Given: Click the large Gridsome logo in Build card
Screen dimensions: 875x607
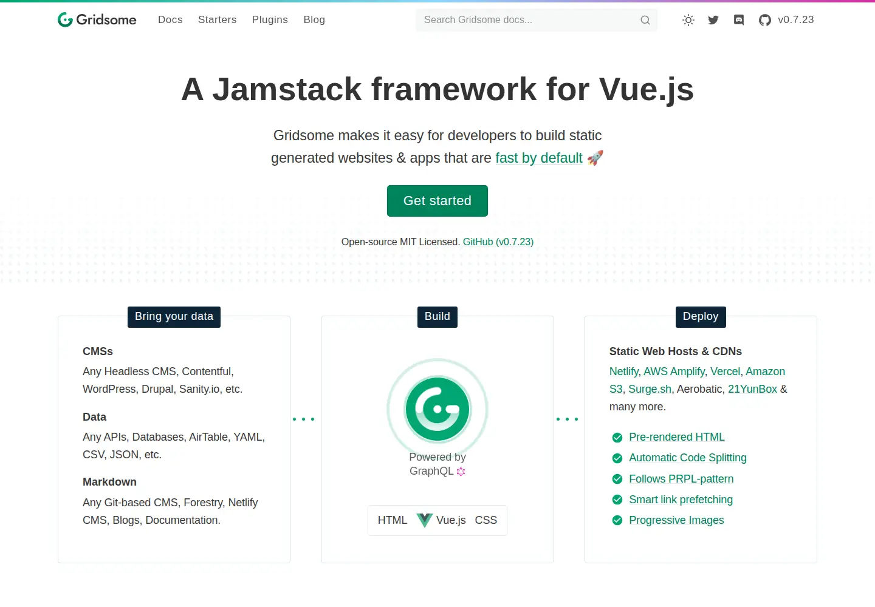Looking at the screenshot, I should pyautogui.click(x=437, y=409).
